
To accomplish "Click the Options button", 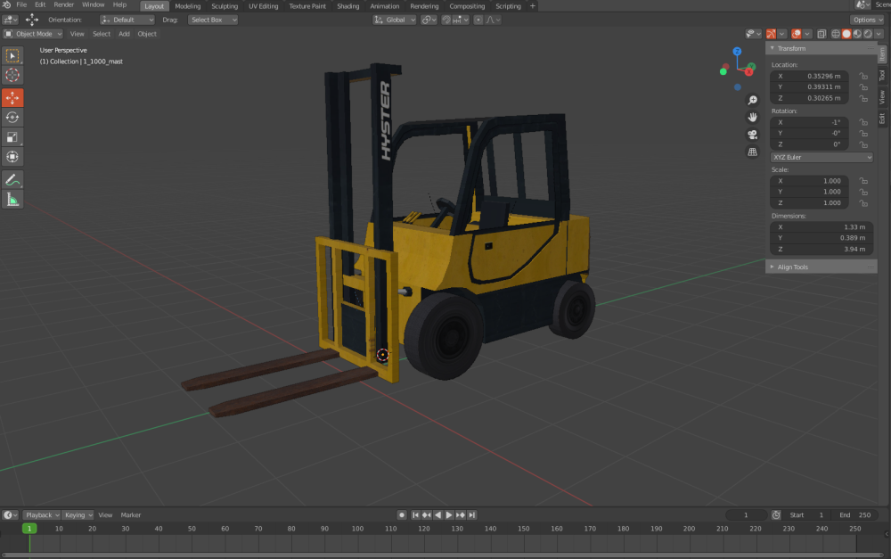I will (867, 20).
